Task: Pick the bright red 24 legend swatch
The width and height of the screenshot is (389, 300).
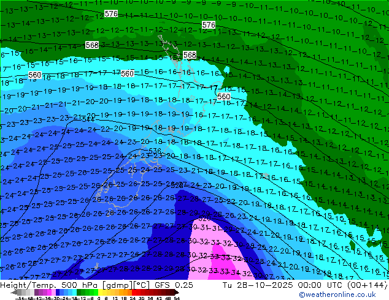Action: pos(134,292)
